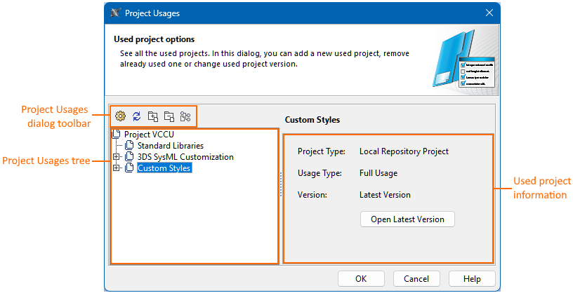Image resolution: width=573 pixels, height=293 pixels.
Task: Click the 3DS SysML Customization file icon
Action: (x=129, y=156)
